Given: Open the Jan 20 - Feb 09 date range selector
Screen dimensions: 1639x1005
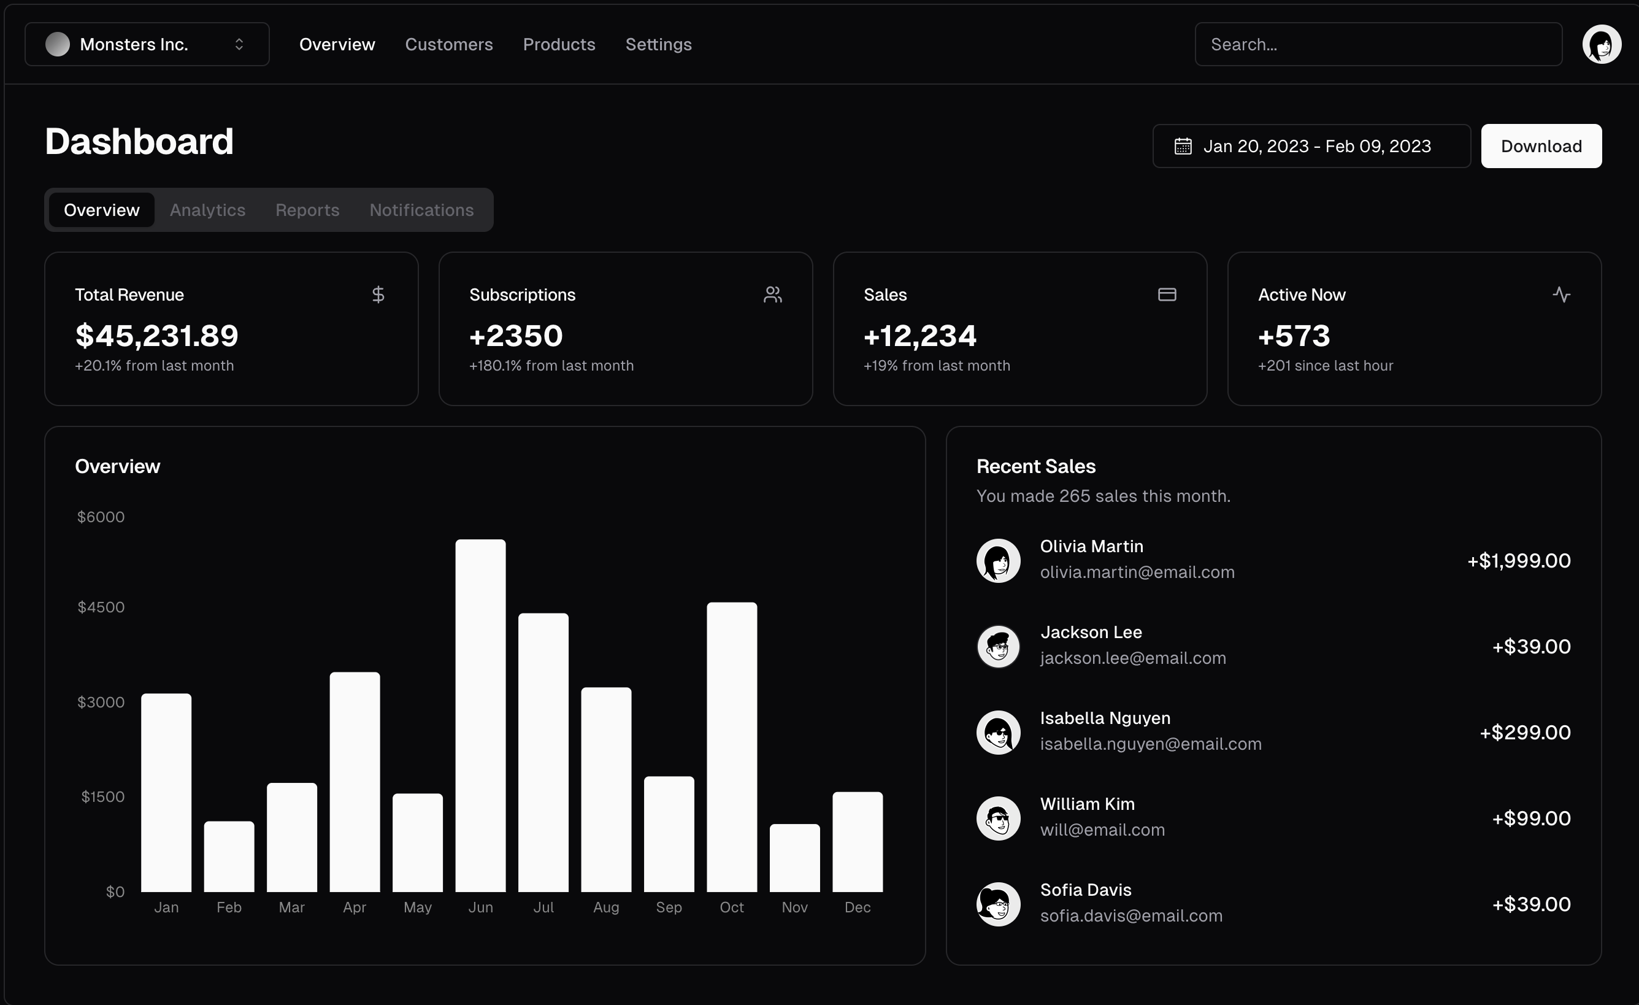Looking at the screenshot, I should pyautogui.click(x=1310, y=146).
